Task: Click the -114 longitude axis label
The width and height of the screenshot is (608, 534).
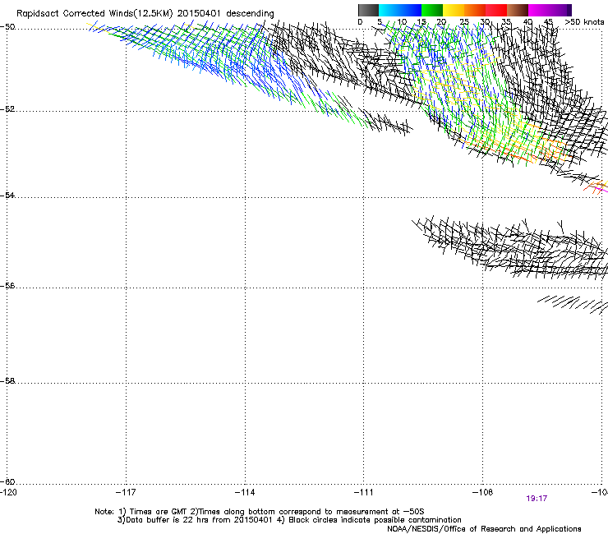Action: [x=245, y=492]
